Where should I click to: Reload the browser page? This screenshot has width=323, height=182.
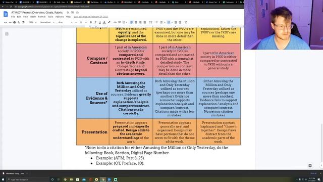[11, 7]
